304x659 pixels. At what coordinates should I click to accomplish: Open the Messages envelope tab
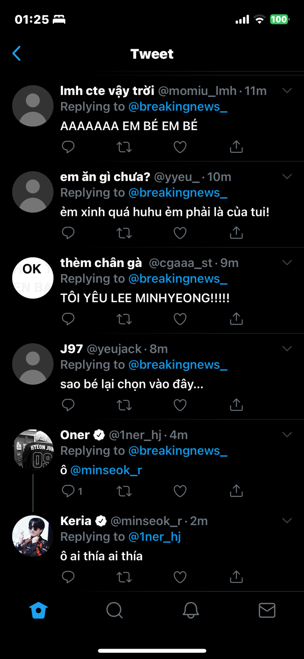click(267, 610)
